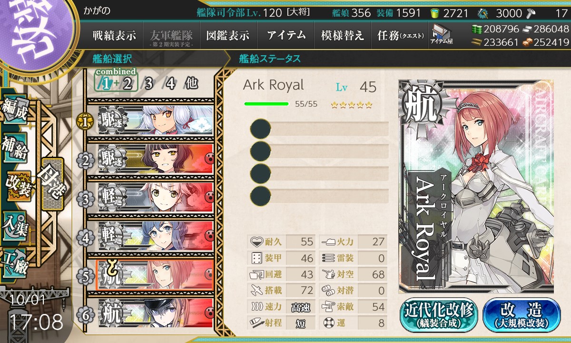
Task: Open the アイテム屋 item shop icon
Action: pos(442,34)
